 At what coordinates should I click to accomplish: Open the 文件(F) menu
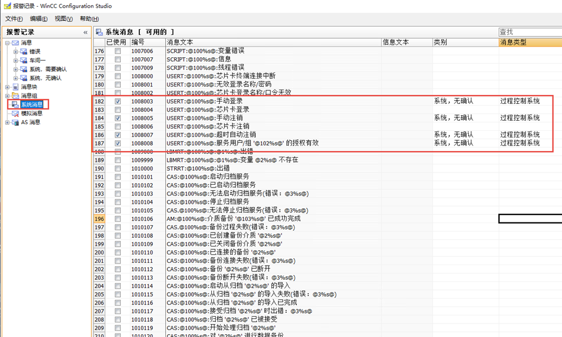[14, 19]
